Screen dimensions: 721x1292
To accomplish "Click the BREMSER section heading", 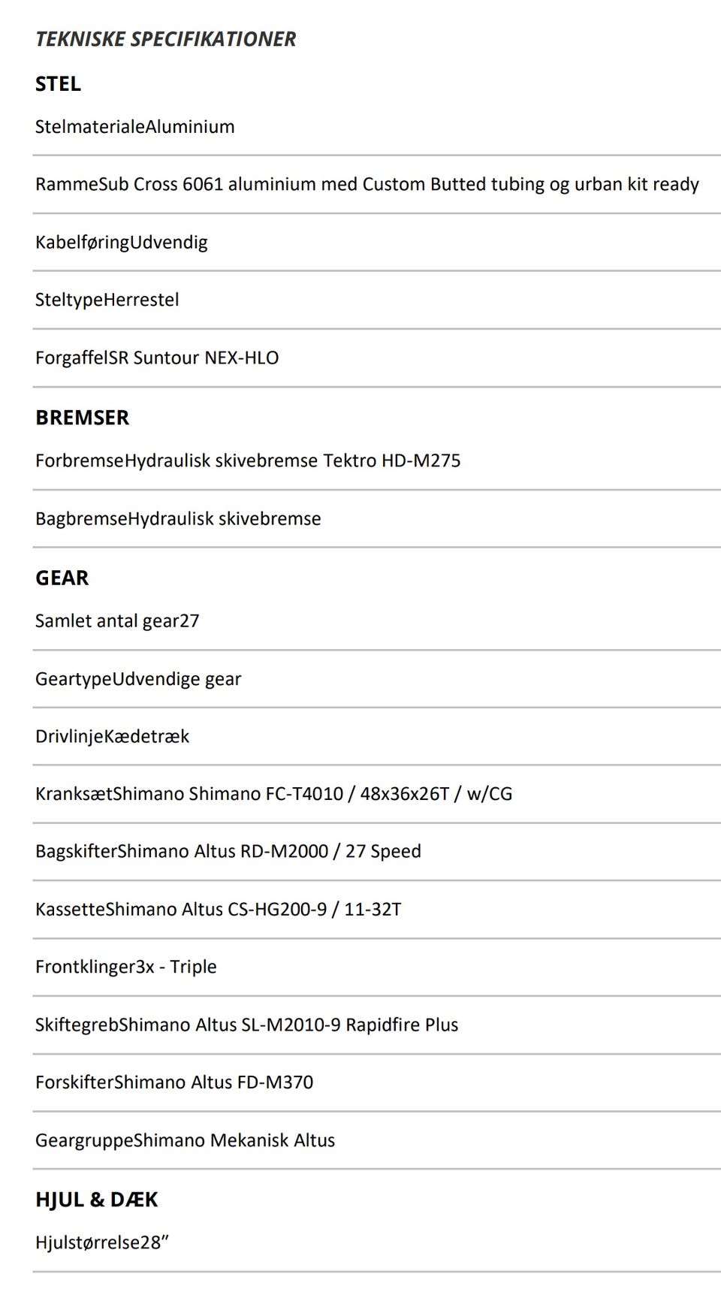I will coord(82,417).
